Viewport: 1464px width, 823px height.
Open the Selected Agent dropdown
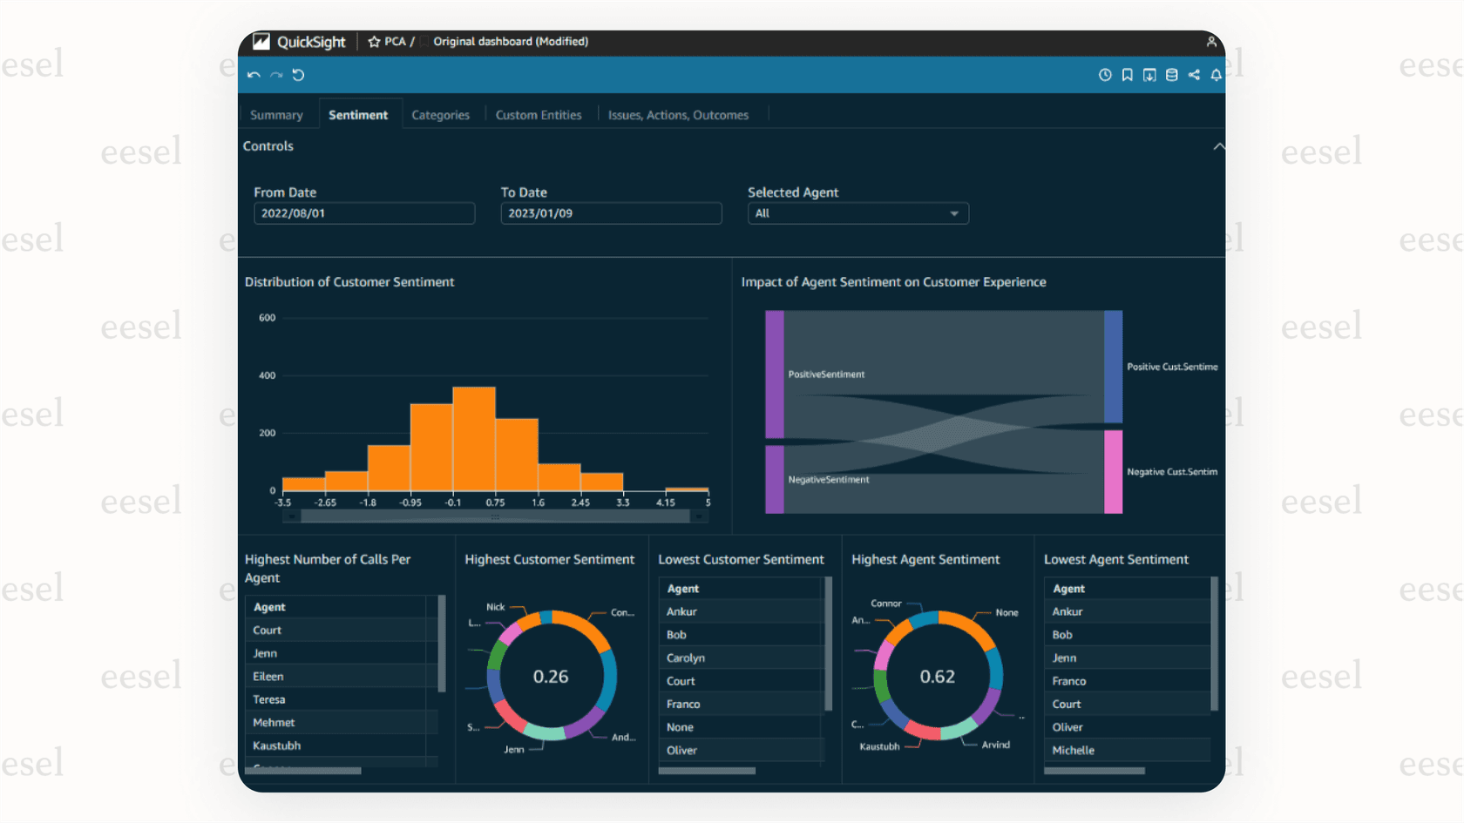coord(954,213)
